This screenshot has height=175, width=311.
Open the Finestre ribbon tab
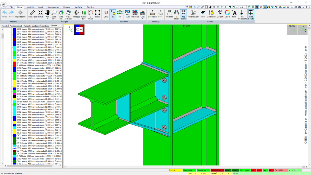(90, 7)
